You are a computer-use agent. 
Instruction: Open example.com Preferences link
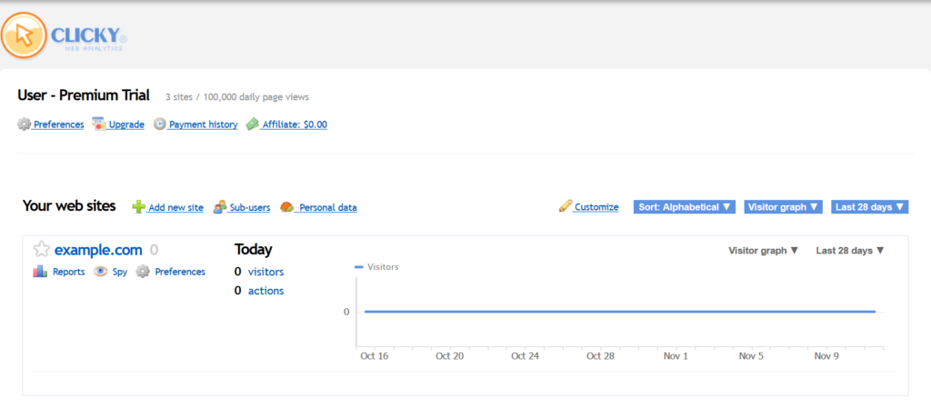180,272
